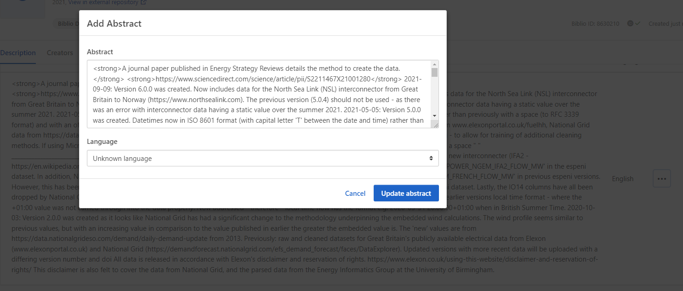Screen dimensions: 683x291
Task: Click inside the Abstract text area
Action: coord(259,94)
